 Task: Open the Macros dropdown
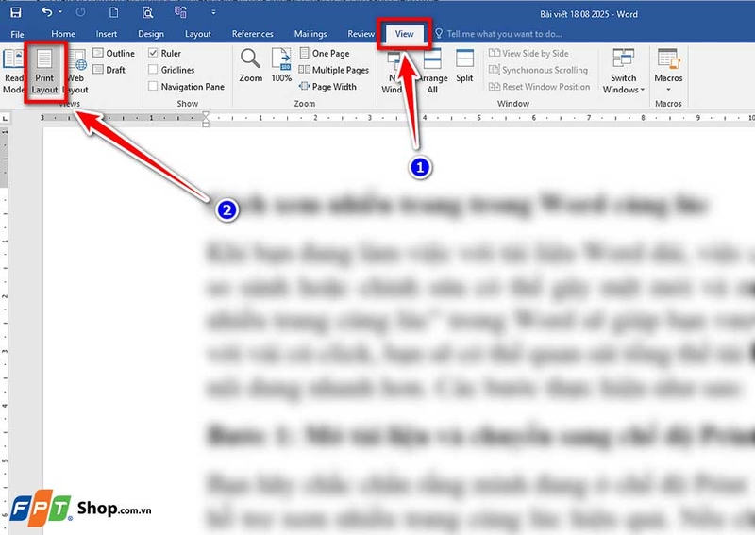[x=669, y=71]
